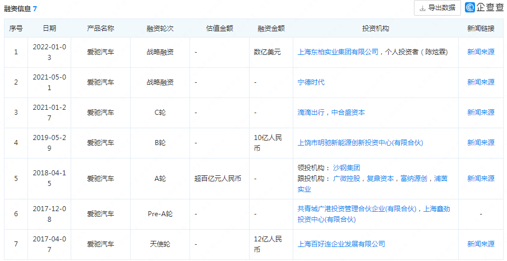This screenshot has width=507, height=261.
Task: Click 战略融资 in the 2021-05-01 row
Action: point(160,82)
